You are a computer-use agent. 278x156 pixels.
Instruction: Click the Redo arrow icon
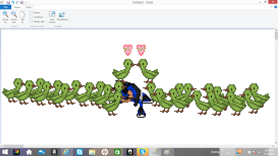pos(17,2)
